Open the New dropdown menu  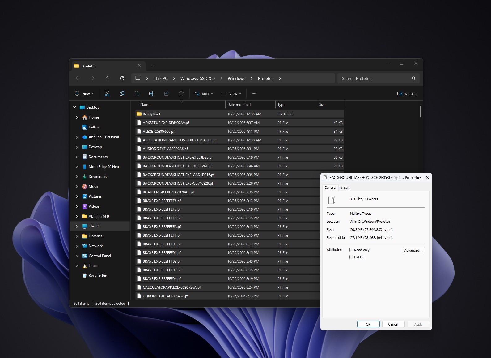coord(84,93)
